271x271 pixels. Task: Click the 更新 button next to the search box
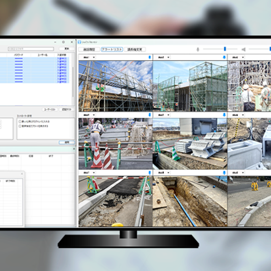click(x=66, y=49)
